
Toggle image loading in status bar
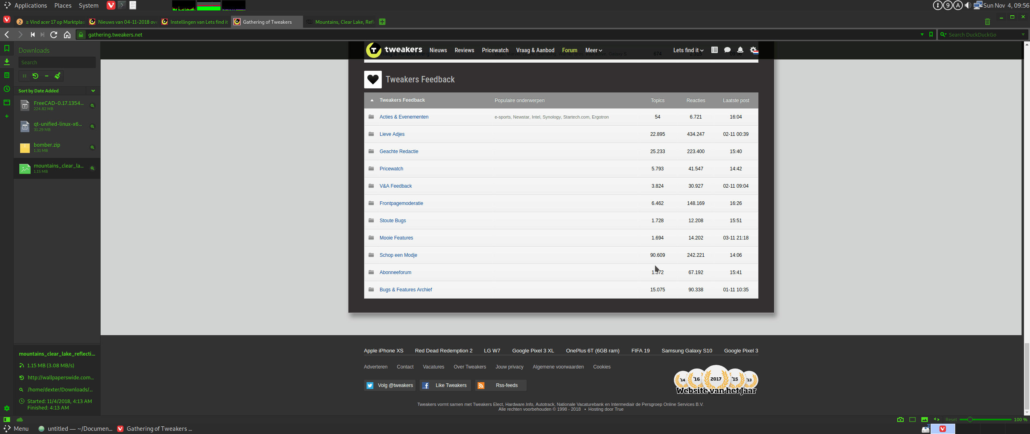(x=925, y=420)
